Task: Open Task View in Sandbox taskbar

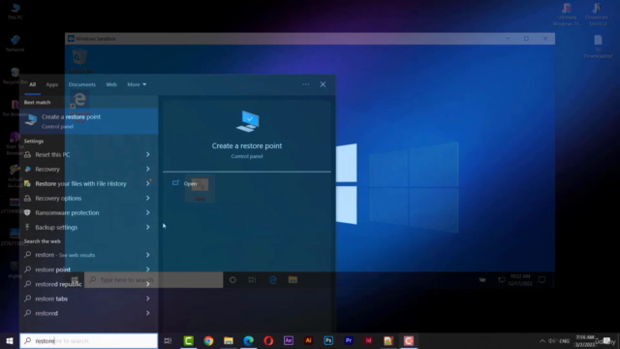Action: 252,280
